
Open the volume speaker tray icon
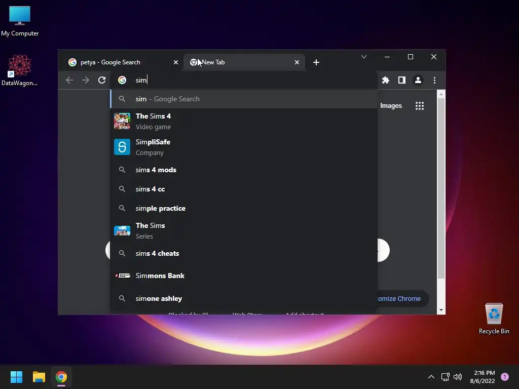tap(458, 377)
